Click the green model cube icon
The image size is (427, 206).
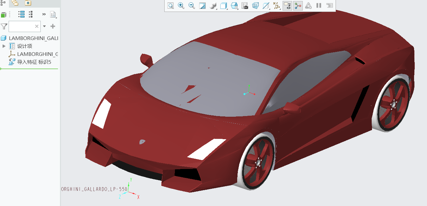coord(4,15)
